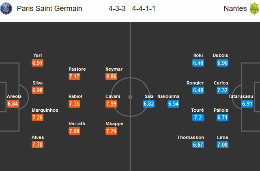Click the Nantes club crest icon
The image size is (260, 171).
click(x=254, y=9)
